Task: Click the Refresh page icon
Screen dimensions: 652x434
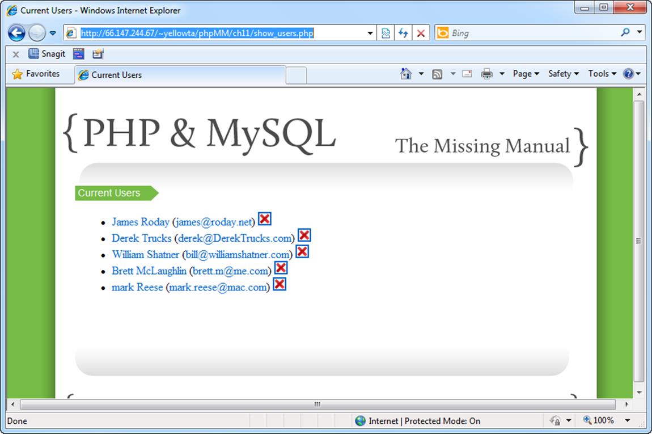Action: pos(403,33)
